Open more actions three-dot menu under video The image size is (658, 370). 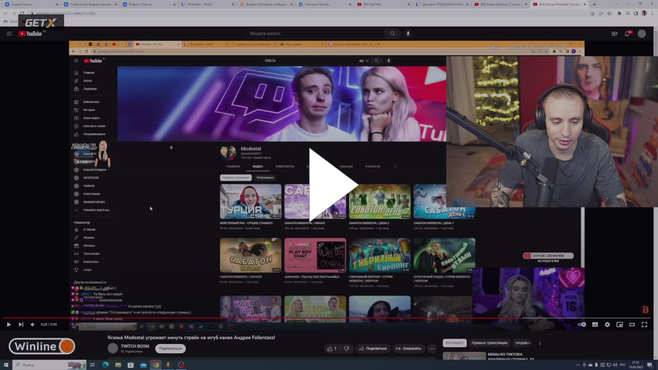pyautogui.click(x=432, y=348)
